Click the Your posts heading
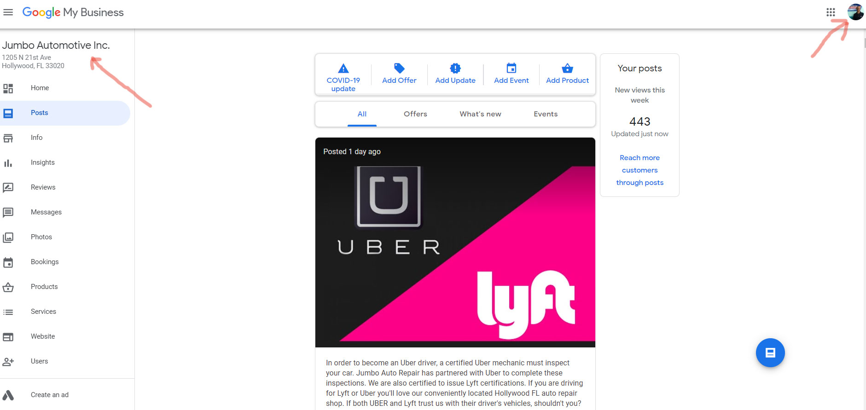 click(x=640, y=69)
